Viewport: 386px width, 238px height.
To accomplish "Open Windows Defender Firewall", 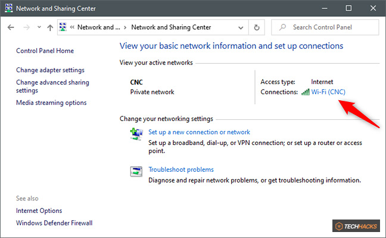I will [x=54, y=223].
